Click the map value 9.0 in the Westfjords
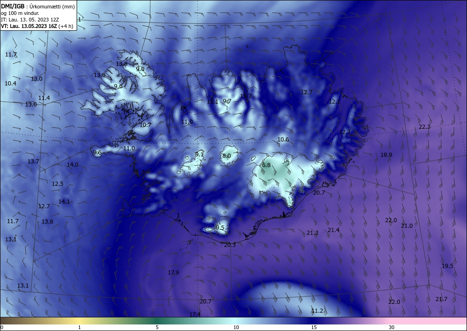This screenshot has height=331, width=467. tap(140, 69)
